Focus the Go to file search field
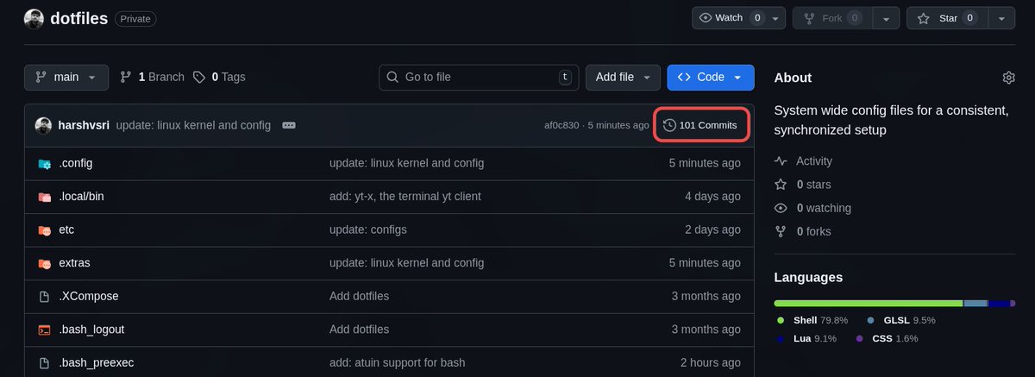 479,77
